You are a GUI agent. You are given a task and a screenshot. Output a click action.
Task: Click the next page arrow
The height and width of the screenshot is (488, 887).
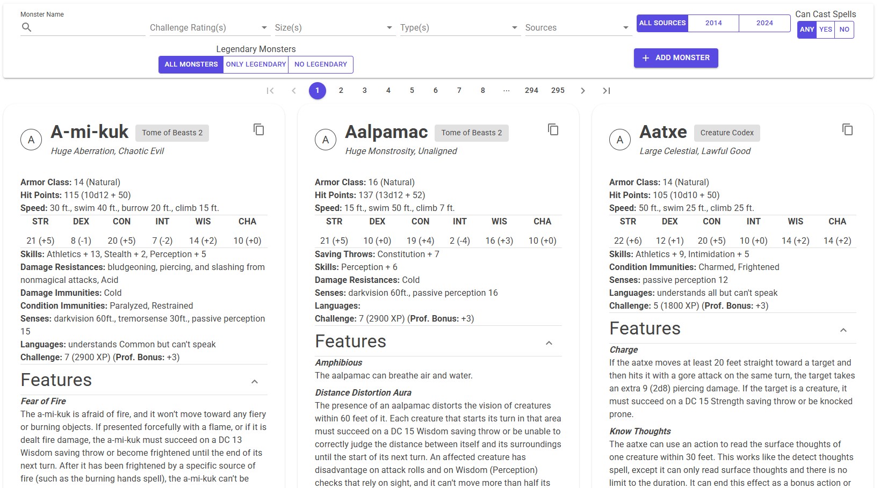[583, 90]
